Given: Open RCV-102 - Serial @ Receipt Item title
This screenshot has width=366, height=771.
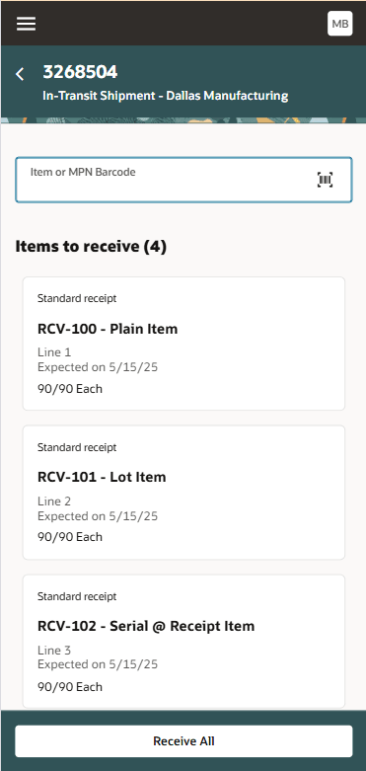Looking at the screenshot, I should pos(146,626).
